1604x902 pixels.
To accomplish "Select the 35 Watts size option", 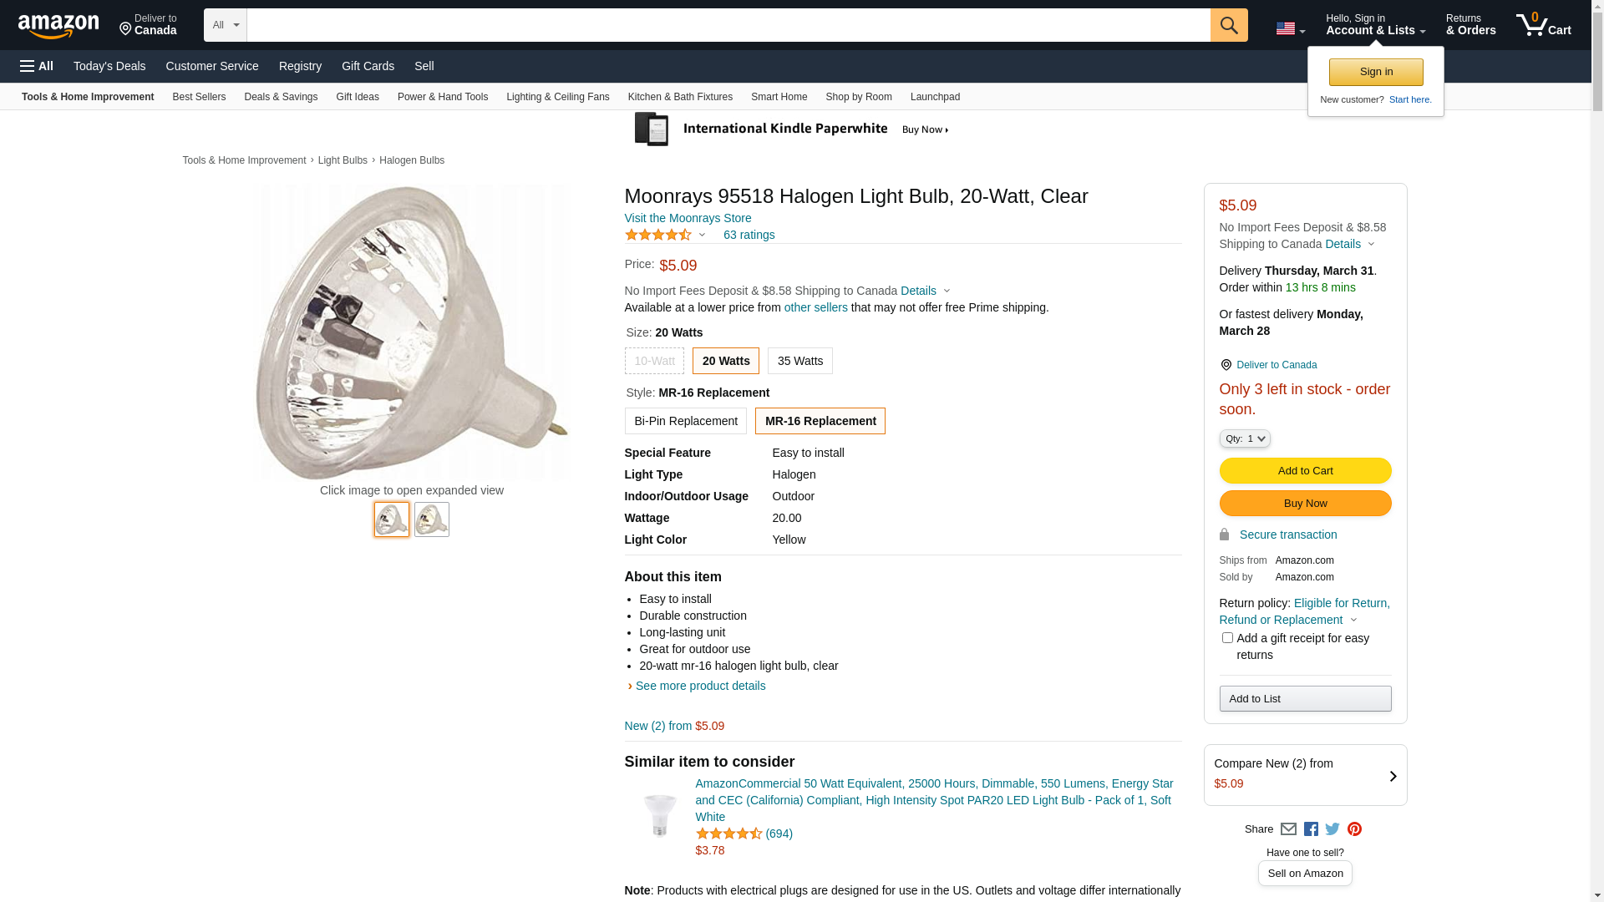I will coord(799,361).
